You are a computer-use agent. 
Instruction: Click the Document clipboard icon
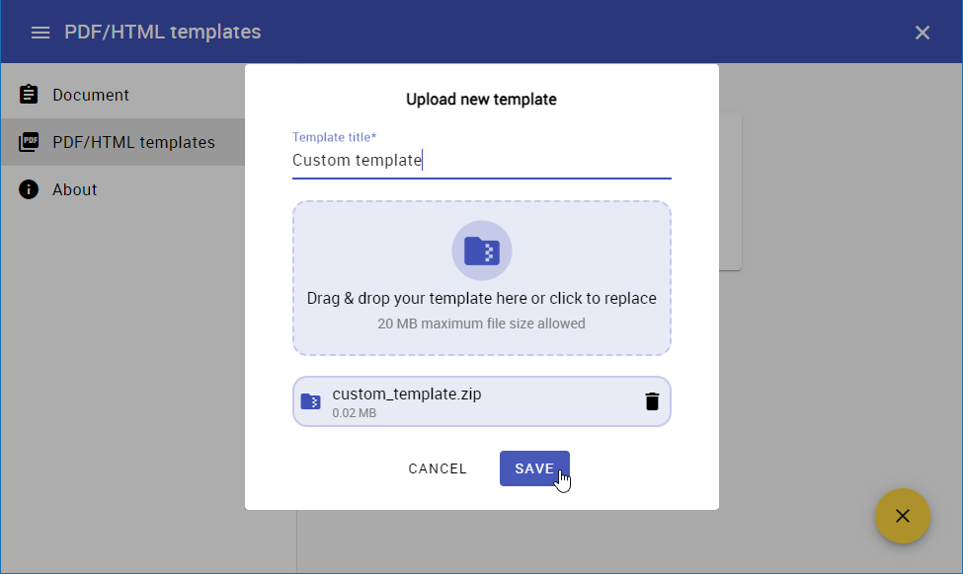click(29, 95)
